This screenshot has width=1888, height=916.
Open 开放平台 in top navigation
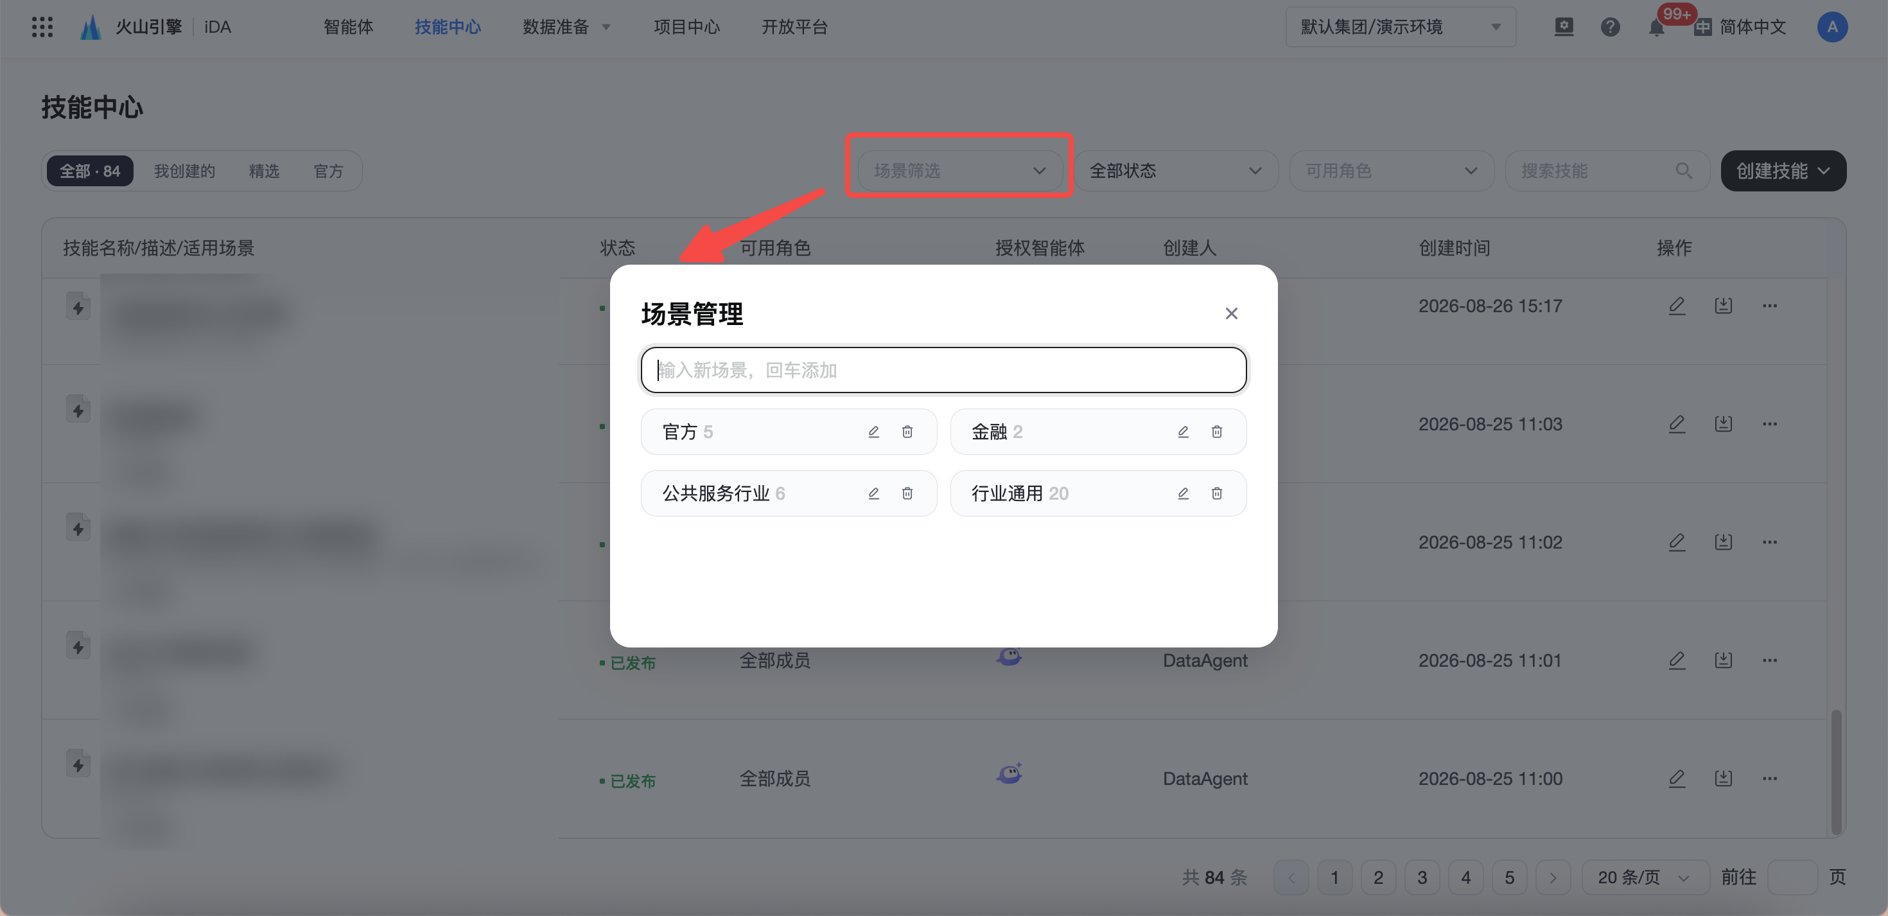[x=794, y=27]
